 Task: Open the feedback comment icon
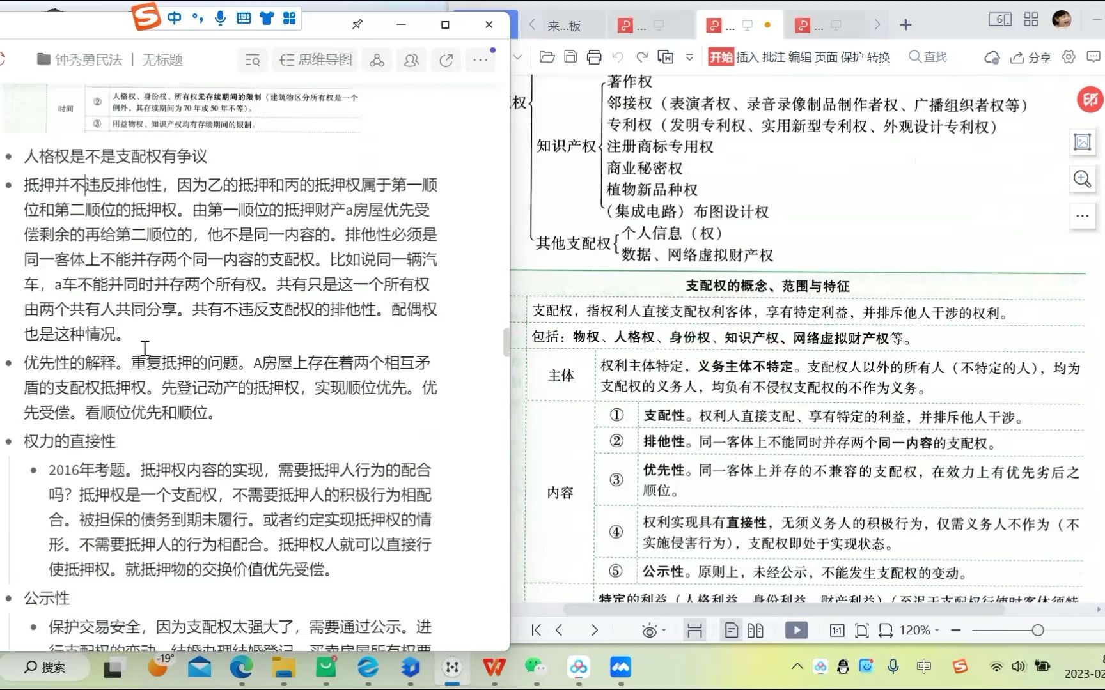tap(1093, 57)
